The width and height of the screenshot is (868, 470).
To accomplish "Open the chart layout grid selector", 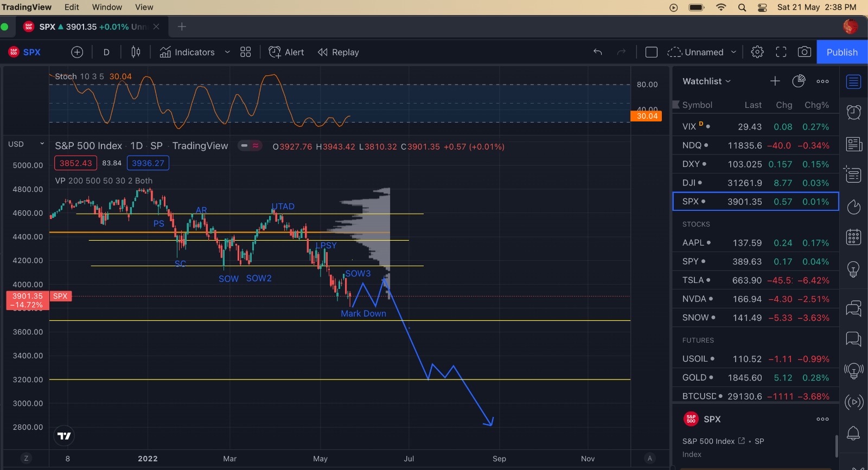I will click(x=246, y=52).
